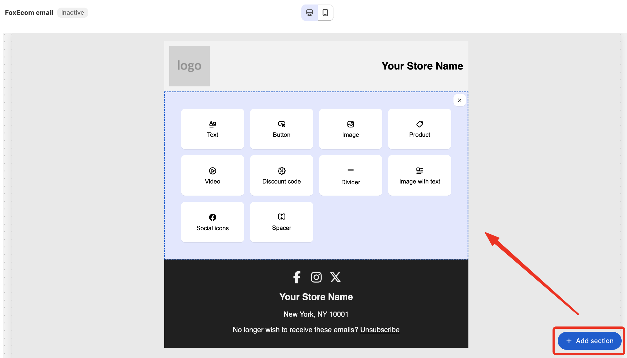Add a Divider block

[x=350, y=175]
